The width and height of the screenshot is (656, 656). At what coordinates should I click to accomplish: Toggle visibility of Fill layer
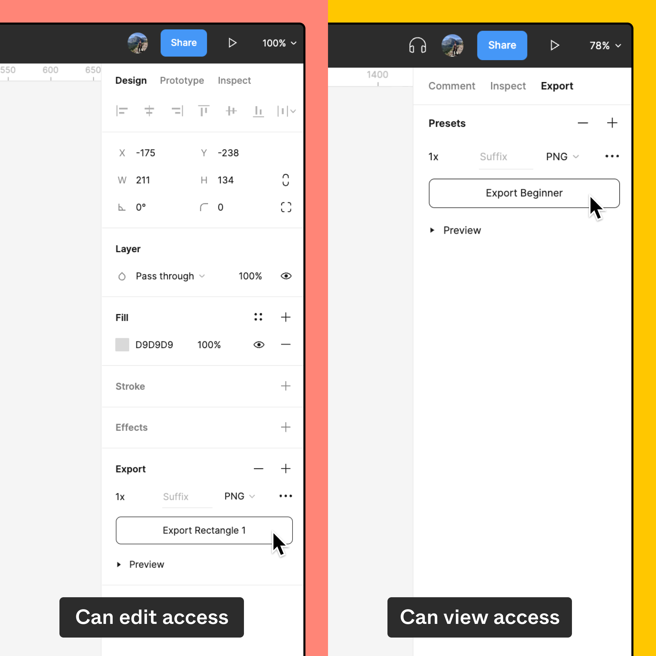(x=260, y=344)
